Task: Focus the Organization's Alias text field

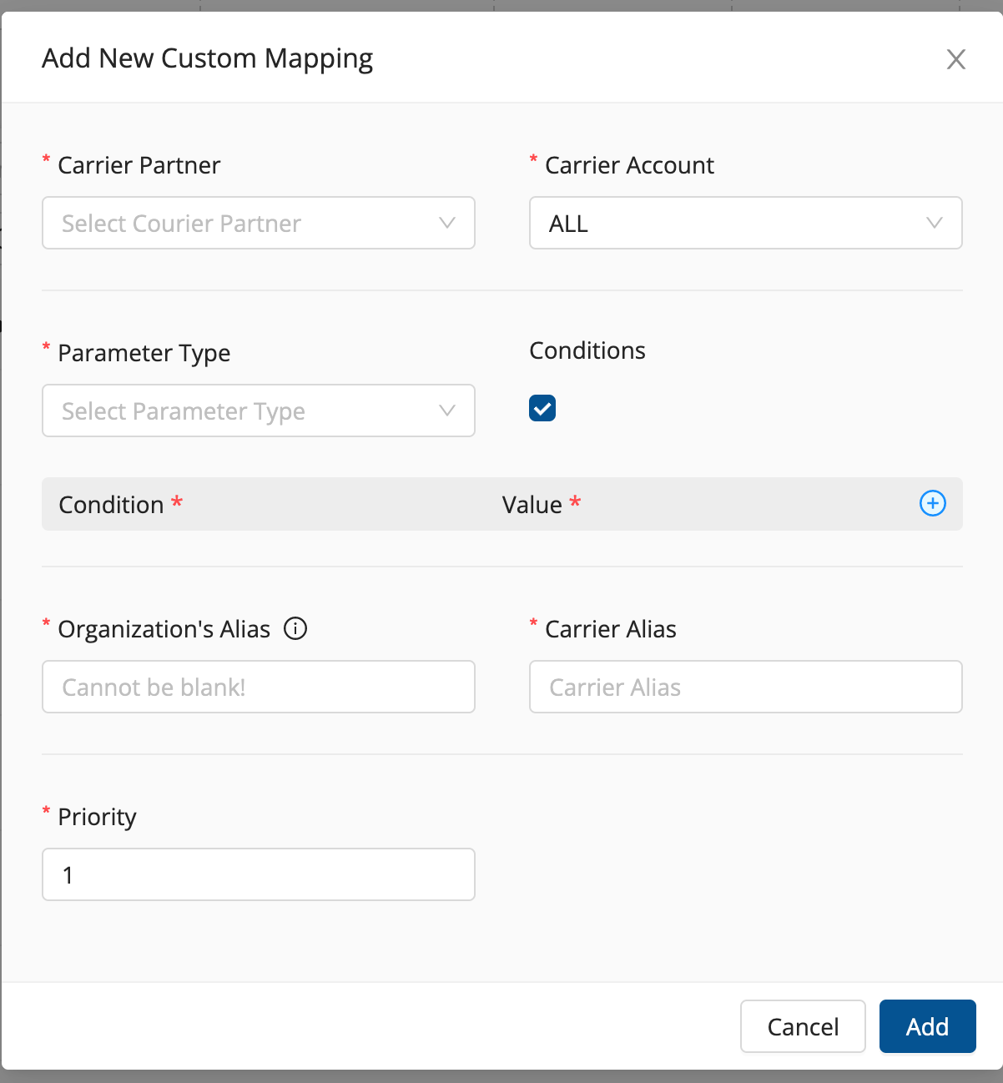Action: pyautogui.click(x=259, y=687)
